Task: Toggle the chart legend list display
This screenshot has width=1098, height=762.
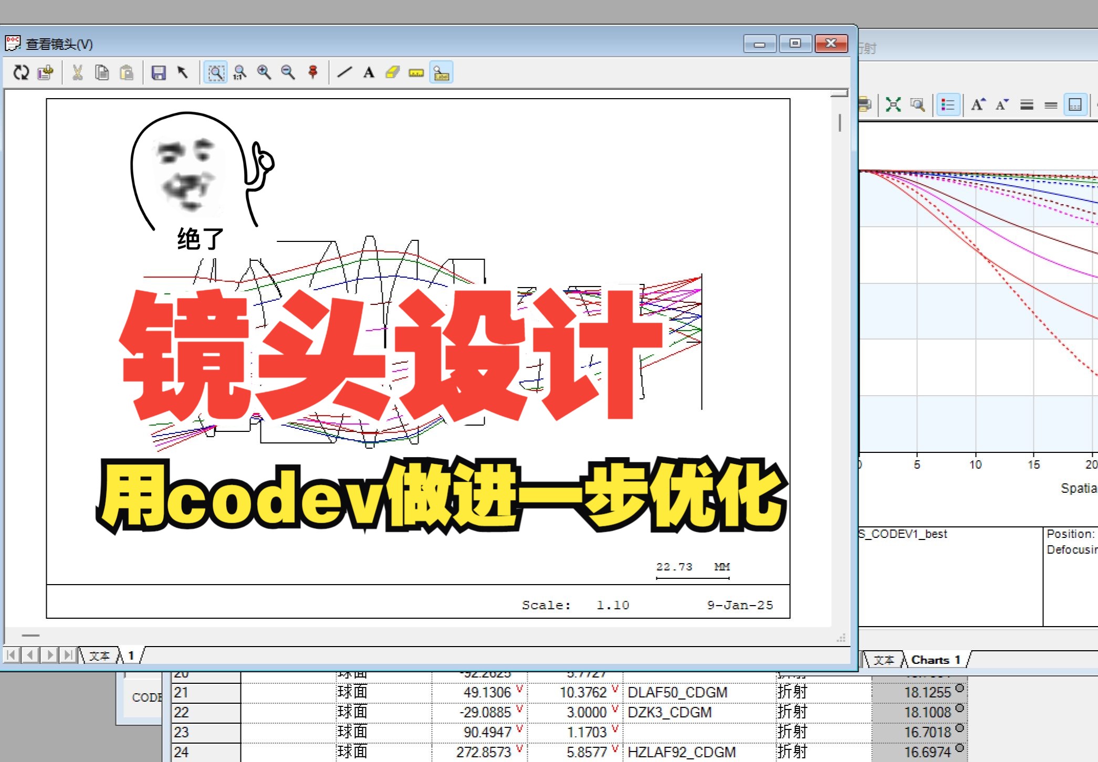Action: click(948, 104)
